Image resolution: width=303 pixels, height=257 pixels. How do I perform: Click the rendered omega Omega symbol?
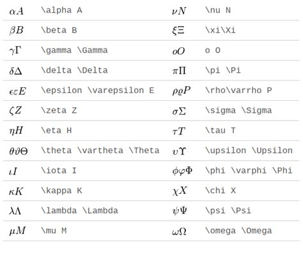coord(179,231)
